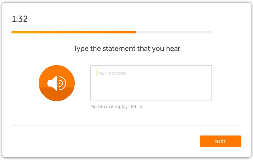Click the replay count number 2
Screen dimensions: 253x162
(x=141, y=106)
